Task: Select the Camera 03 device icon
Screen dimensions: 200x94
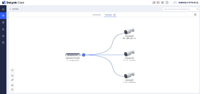Action: 129,53
